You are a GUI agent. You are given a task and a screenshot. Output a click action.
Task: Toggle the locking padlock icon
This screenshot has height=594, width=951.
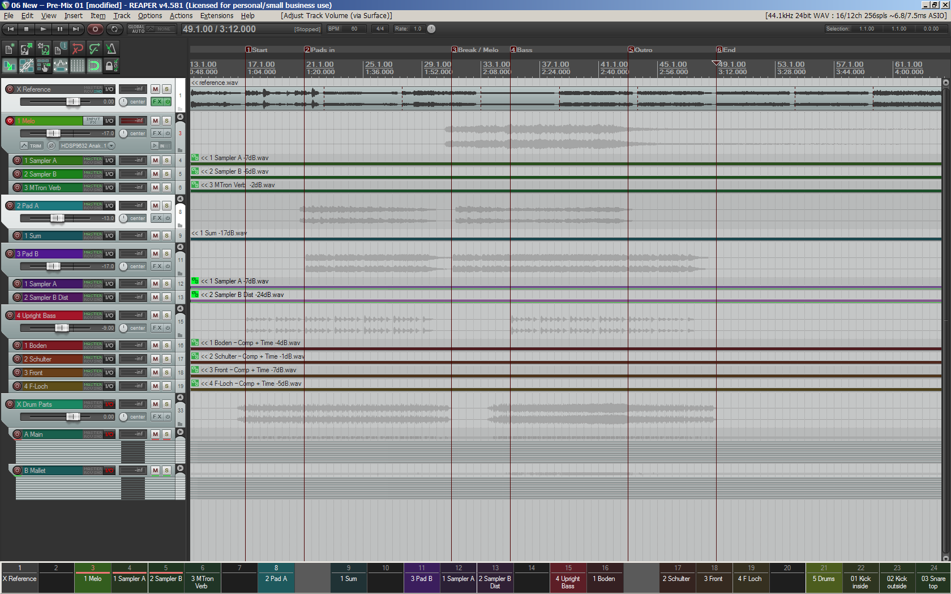111,66
